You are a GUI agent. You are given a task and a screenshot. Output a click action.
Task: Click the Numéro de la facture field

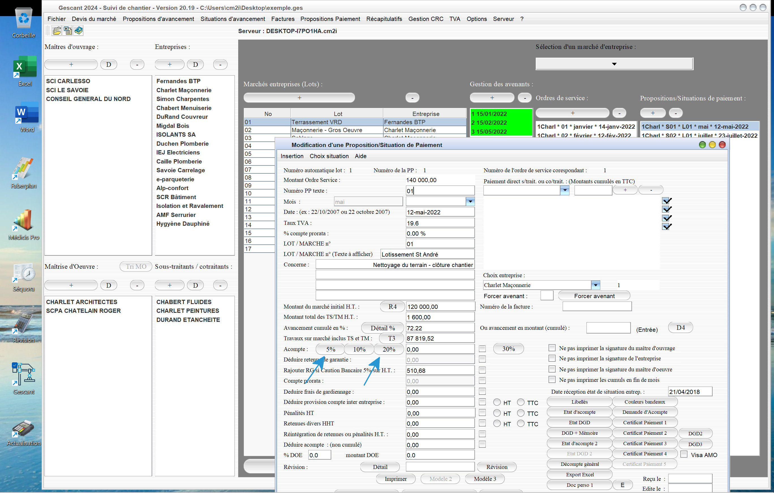pos(597,306)
